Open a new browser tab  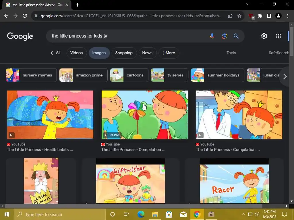click(78, 5)
